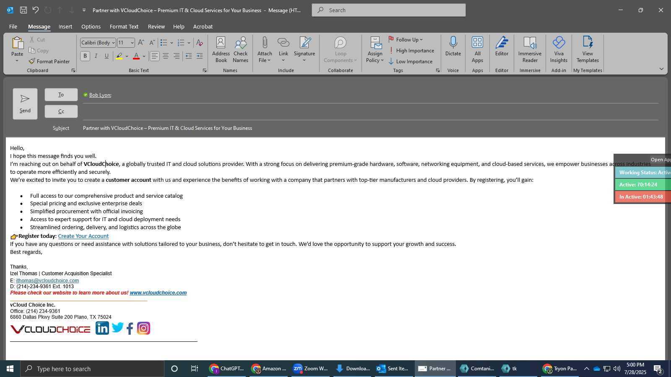This screenshot has width=671, height=377.
Task: Mark message High Importance
Action: [x=411, y=51]
